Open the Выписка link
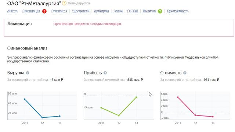Viewport: 235px width, 132px height. 149,11
